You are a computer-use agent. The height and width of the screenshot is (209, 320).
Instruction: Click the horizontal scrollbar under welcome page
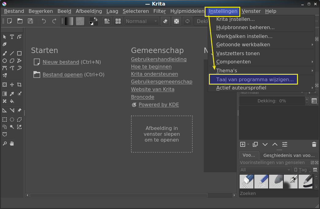tap(118, 195)
